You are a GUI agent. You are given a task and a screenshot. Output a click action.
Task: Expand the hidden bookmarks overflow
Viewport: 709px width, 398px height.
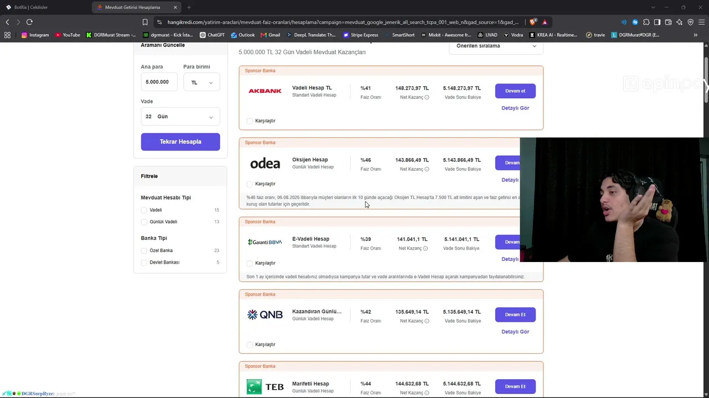click(696, 35)
